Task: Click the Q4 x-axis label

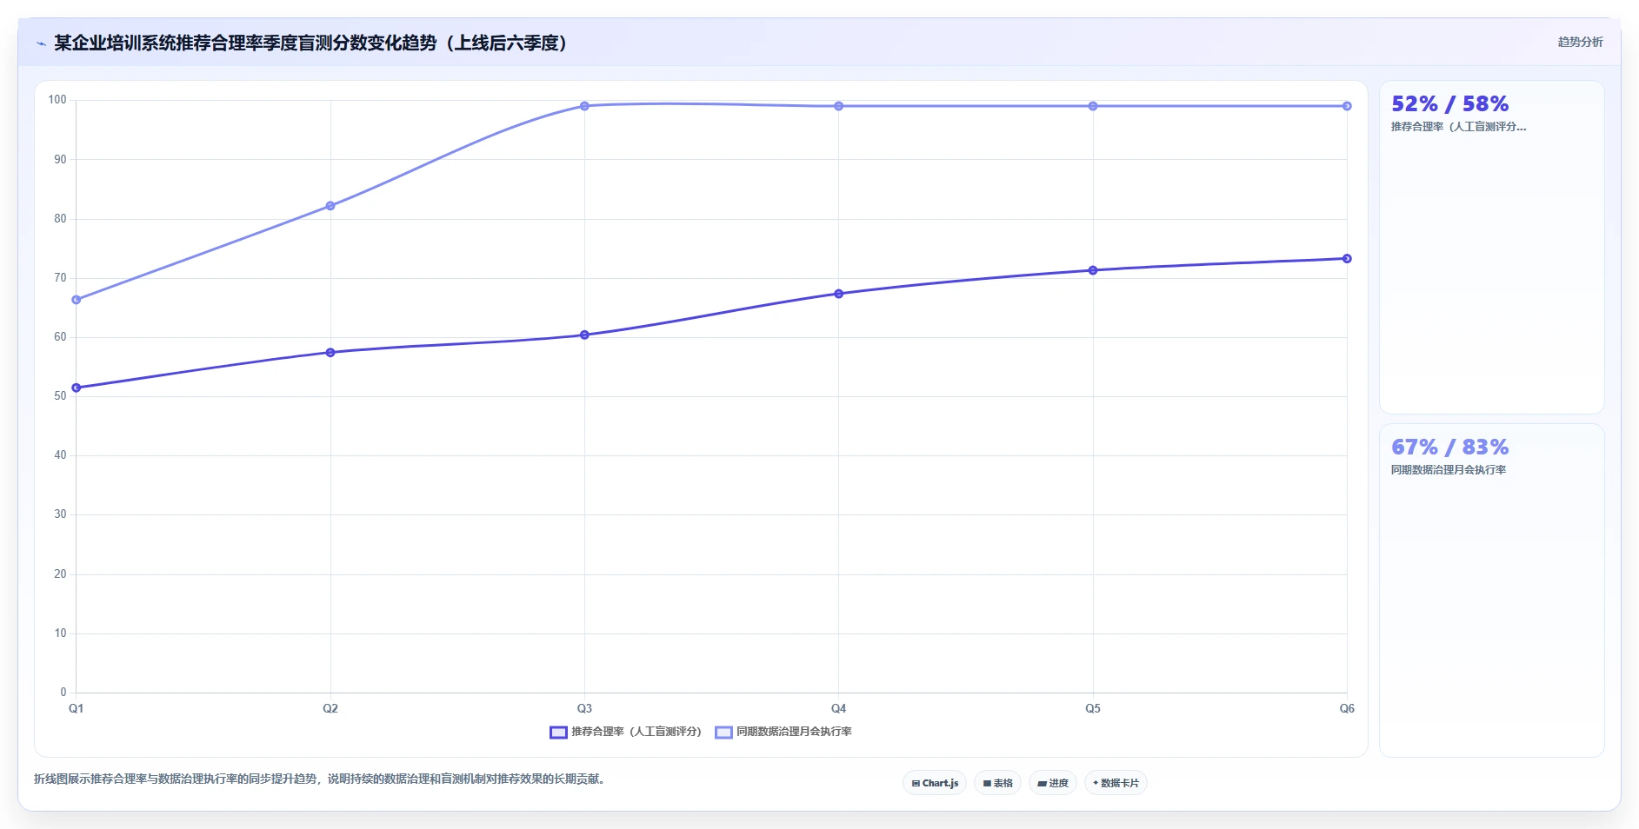Action: [838, 708]
